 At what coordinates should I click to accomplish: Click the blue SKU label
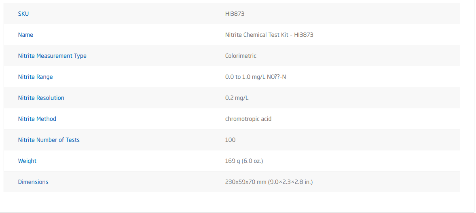coord(23,14)
